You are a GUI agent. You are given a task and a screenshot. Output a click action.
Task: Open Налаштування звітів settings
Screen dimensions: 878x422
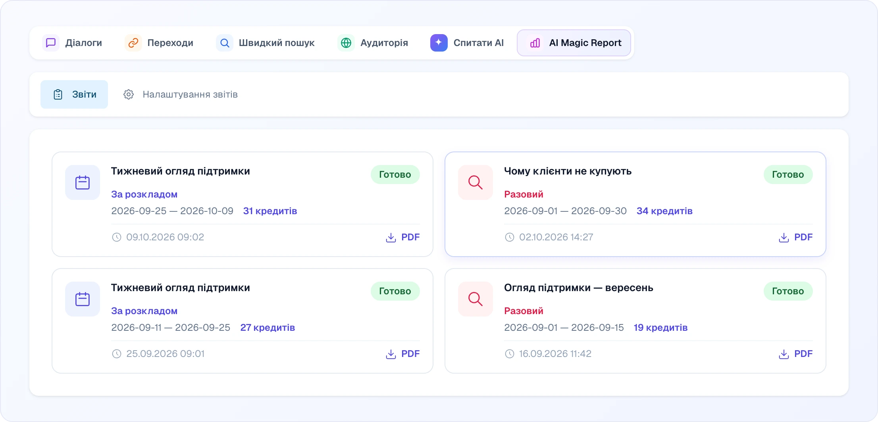point(181,94)
